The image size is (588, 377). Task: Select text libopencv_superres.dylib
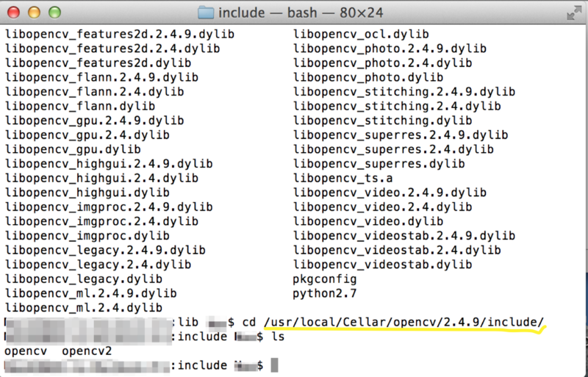click(379, 164)
